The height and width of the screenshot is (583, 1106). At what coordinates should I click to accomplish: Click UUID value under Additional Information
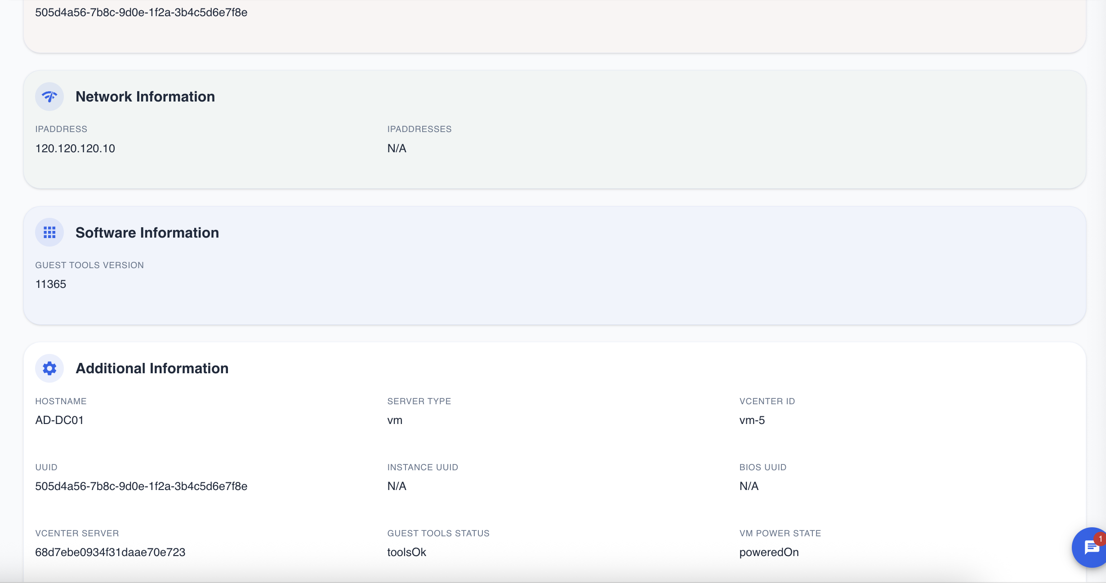point(141,486)
